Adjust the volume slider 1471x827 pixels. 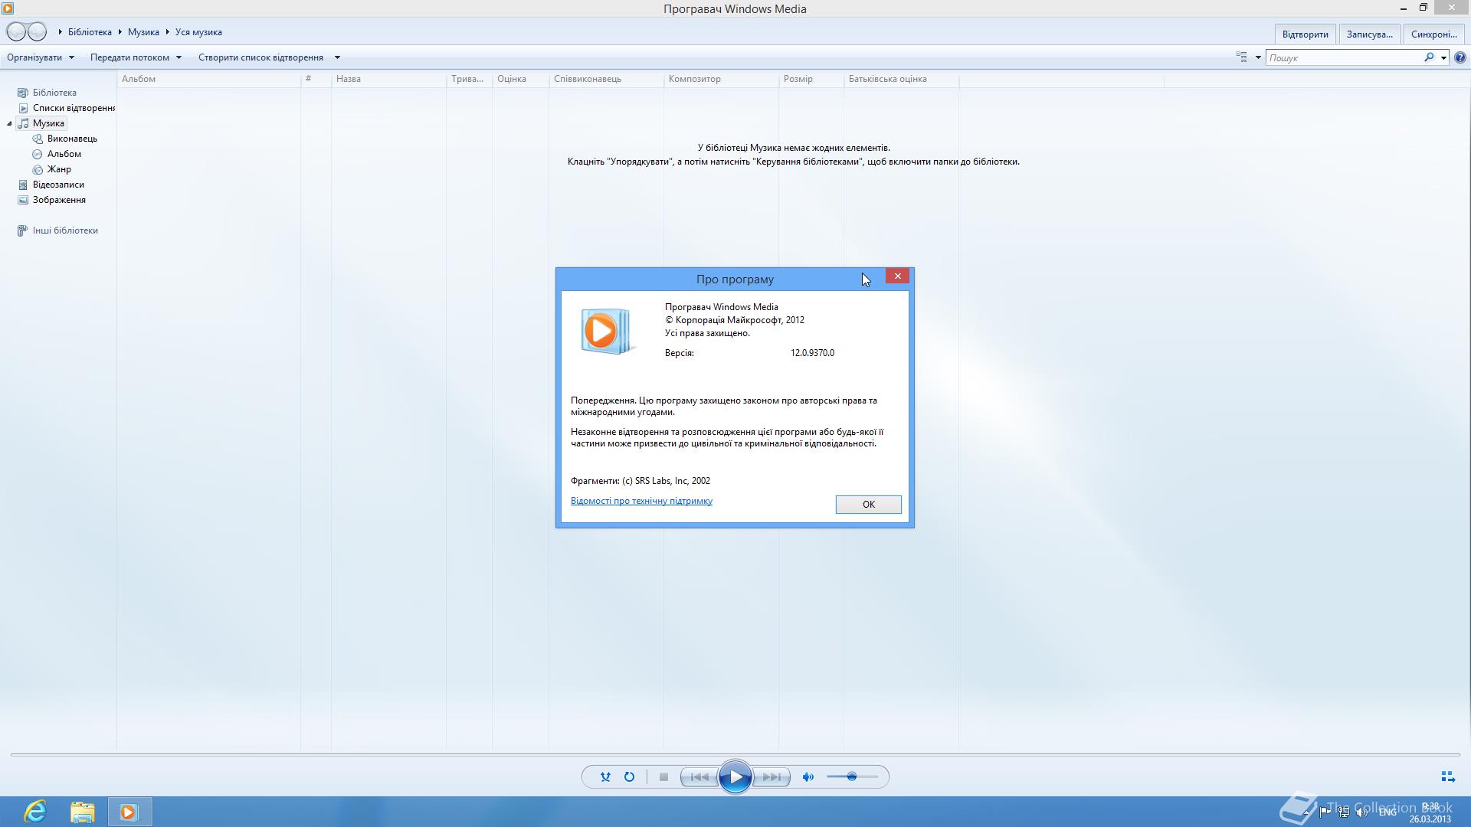(852, 776)
